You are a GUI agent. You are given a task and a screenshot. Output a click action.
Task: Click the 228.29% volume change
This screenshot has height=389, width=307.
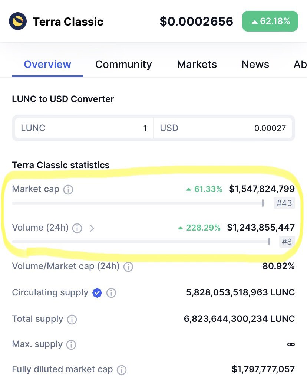click(199, 228)
